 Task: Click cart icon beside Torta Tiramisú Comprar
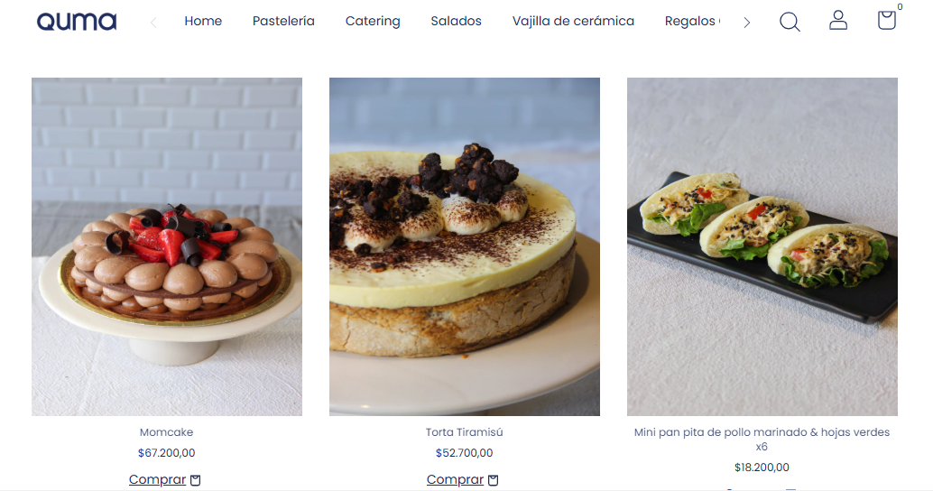[493, 479]
